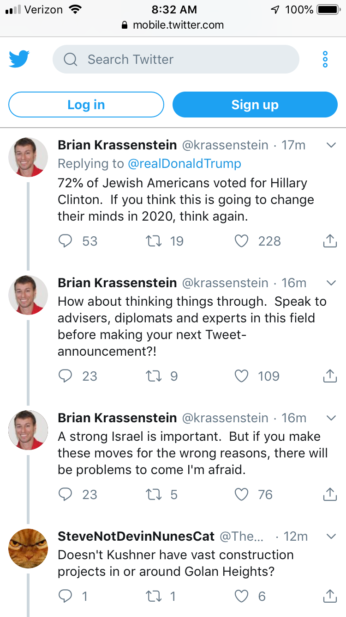The height and width of the screenshot is (617, 346).
Task: Expand chevron menu on the 17m tweet
Action: [331, 145]
